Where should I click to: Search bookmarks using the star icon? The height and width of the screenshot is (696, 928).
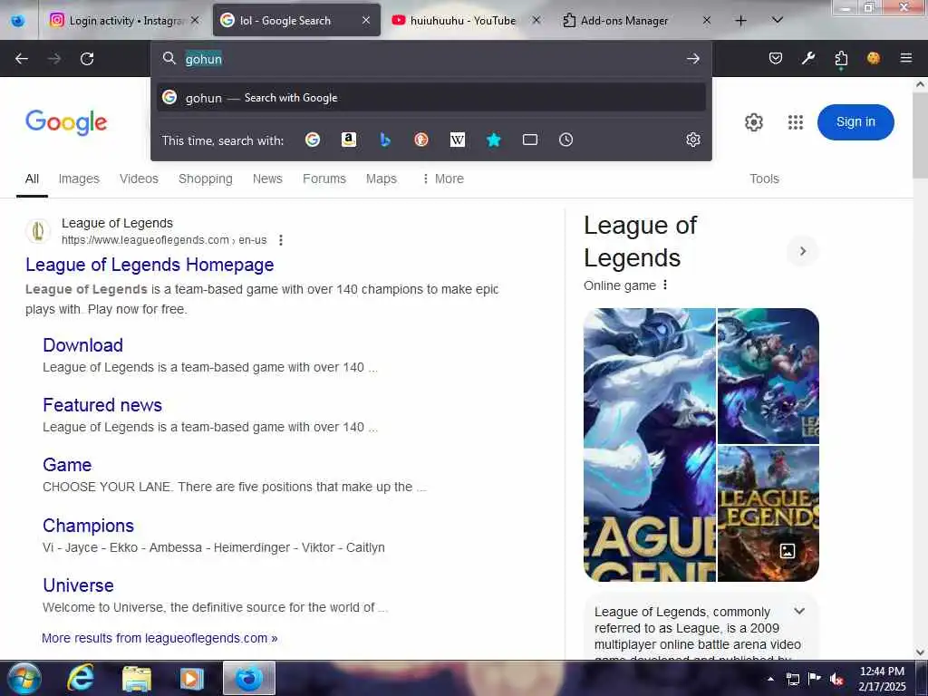click(x=494, y=140)
